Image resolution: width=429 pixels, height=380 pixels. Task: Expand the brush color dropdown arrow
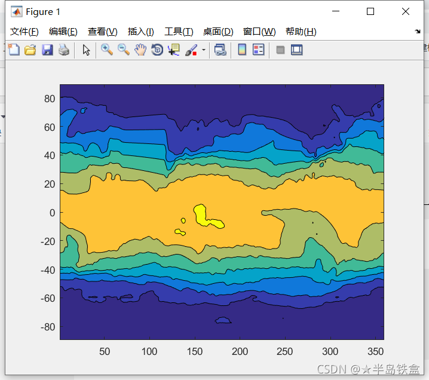pyautogui.click(x=203, y=50)
